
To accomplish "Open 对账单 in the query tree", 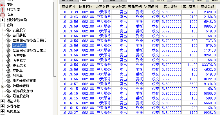I will (x=17, y=76).
